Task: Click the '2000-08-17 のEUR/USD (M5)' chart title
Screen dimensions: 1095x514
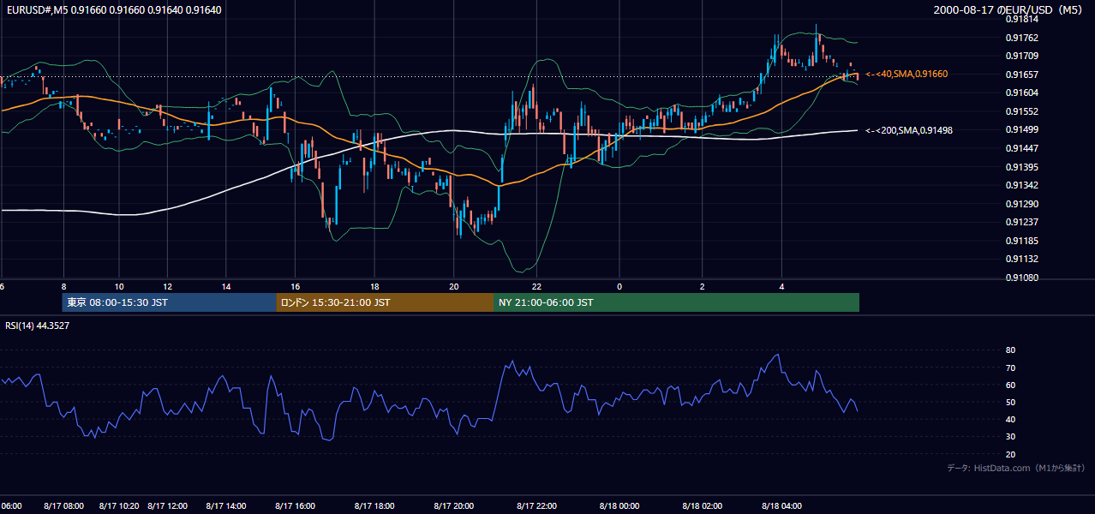Action: [1008, 9]
